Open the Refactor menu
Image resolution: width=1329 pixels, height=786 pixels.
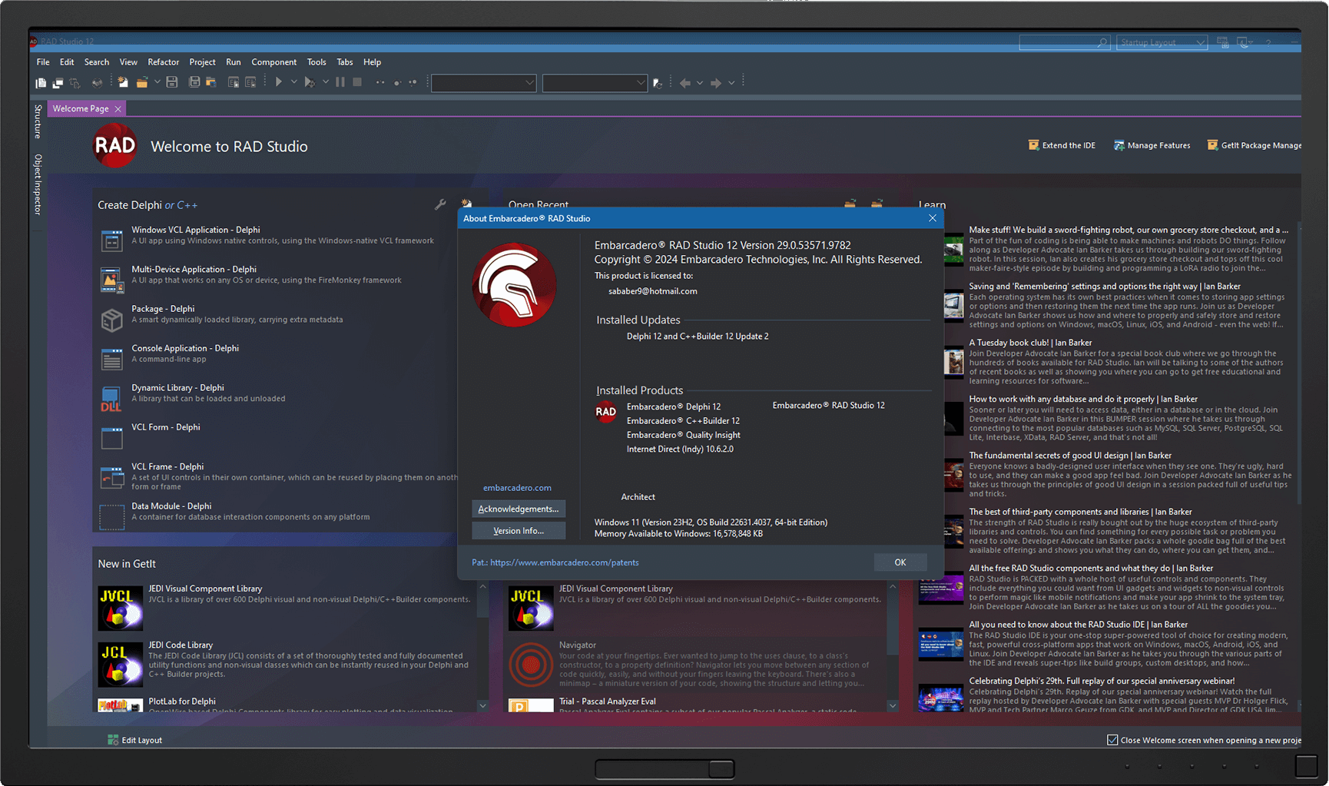pos(163,62)
